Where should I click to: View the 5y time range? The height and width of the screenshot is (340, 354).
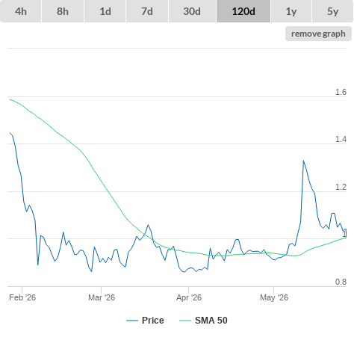pyautogui.click(x=332, y=11)
